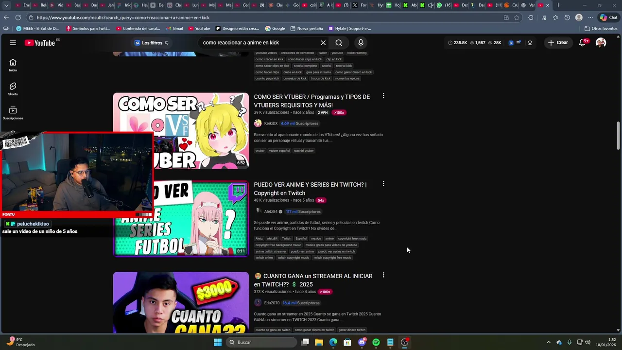Bookmark this page with the star icon
The width and height of the screenshot is (622, 350).
click(x=517, y=17)
